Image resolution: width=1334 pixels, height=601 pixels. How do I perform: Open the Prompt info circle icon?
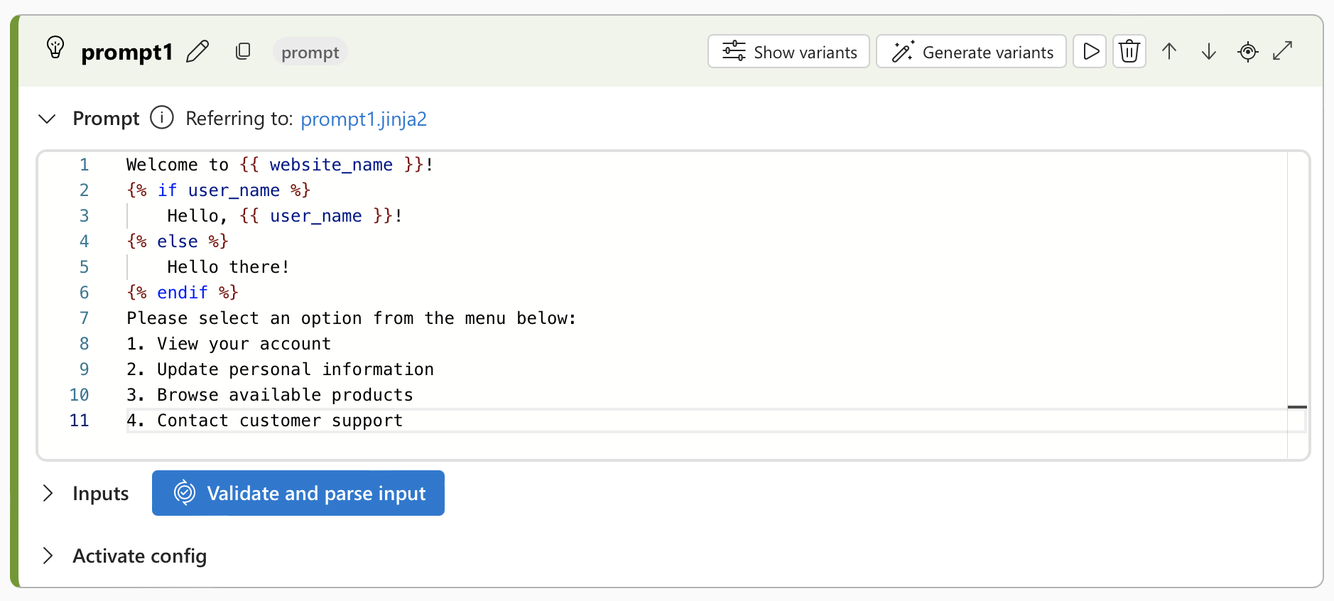click(162, 117)
